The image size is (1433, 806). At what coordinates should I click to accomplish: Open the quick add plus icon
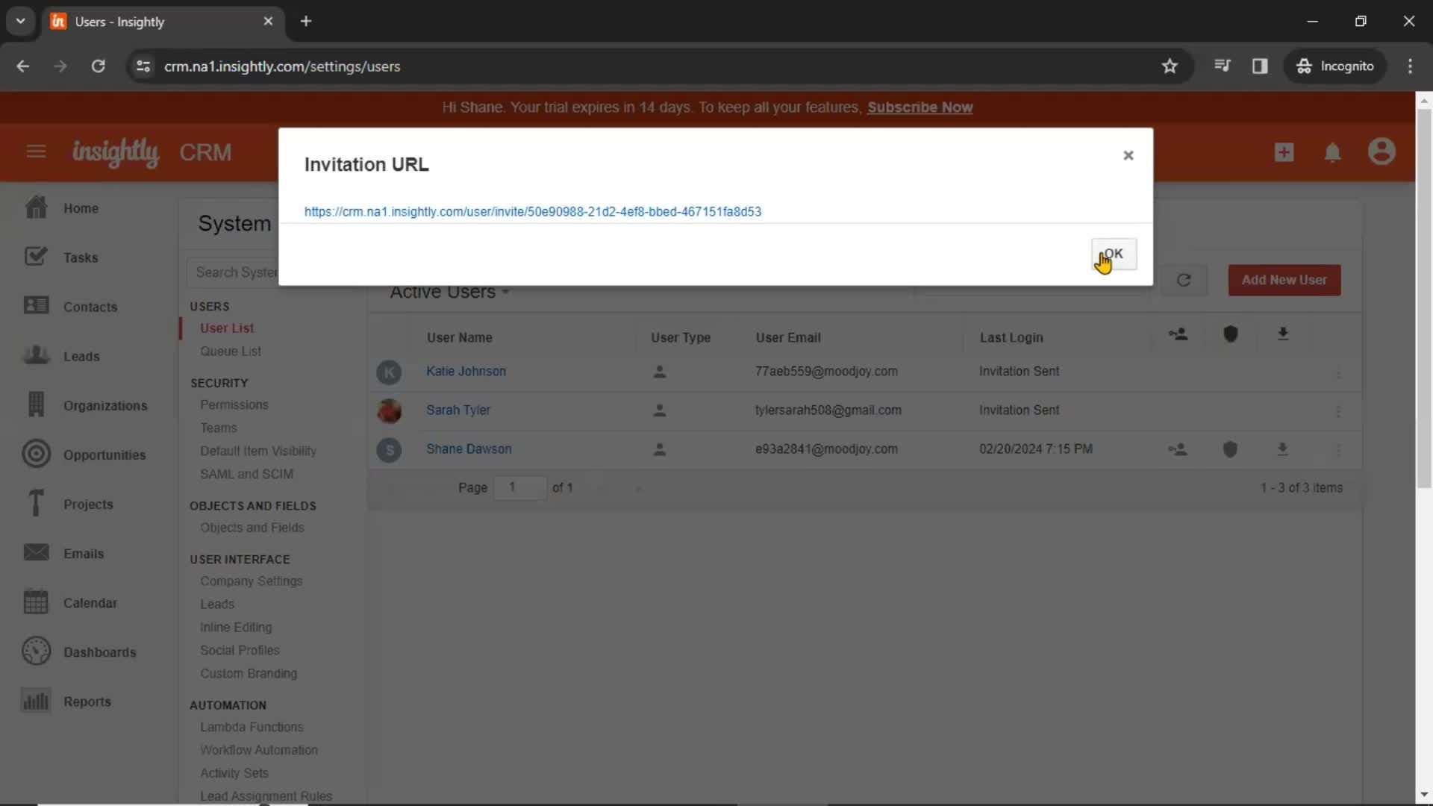(x=1284, y=152)
